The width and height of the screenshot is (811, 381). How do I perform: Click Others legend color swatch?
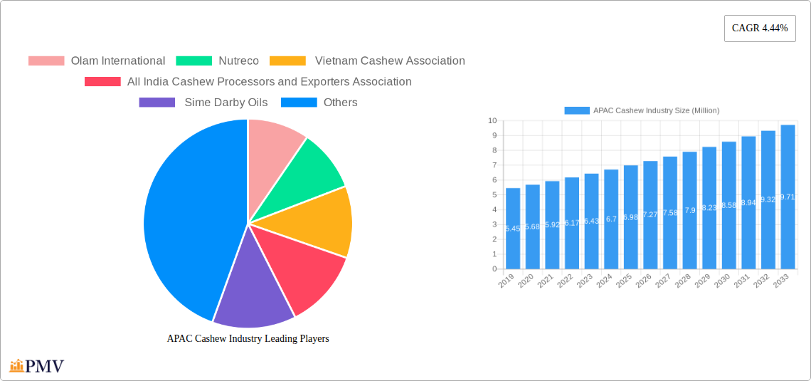(299, 103)
